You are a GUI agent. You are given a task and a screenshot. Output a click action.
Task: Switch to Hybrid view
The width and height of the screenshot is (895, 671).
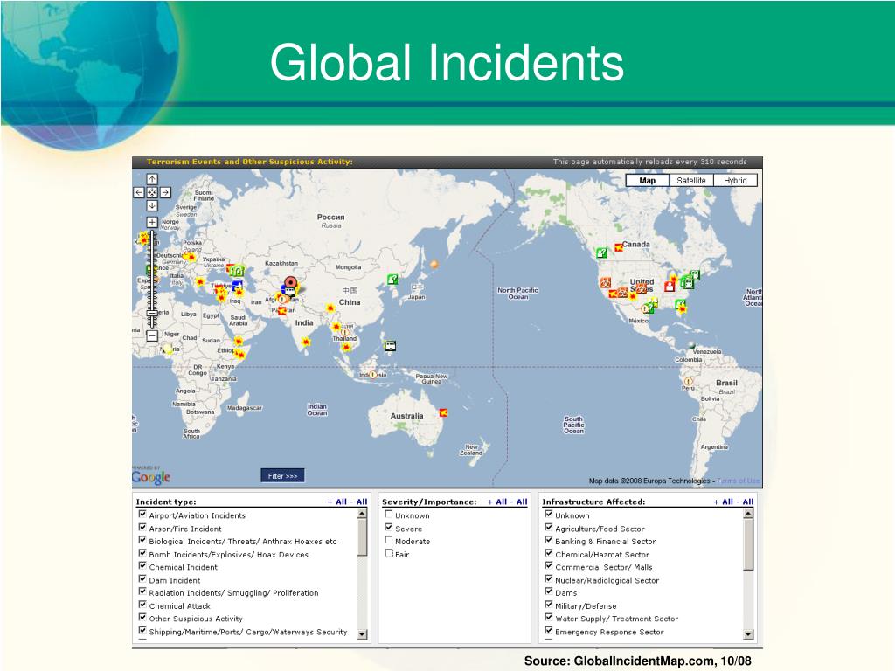click(x=735, y=180)
